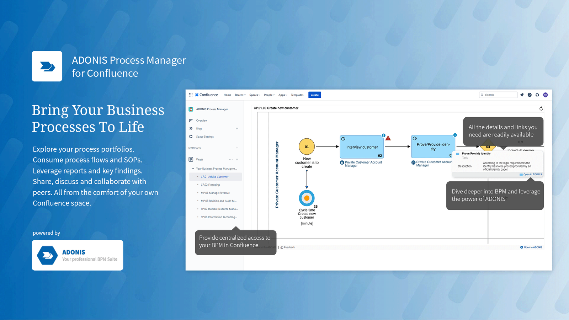Image resolution: width=569 pixels, height=320 pixels.
Task: Click the Blog quote icon
Action: [191, 129]
